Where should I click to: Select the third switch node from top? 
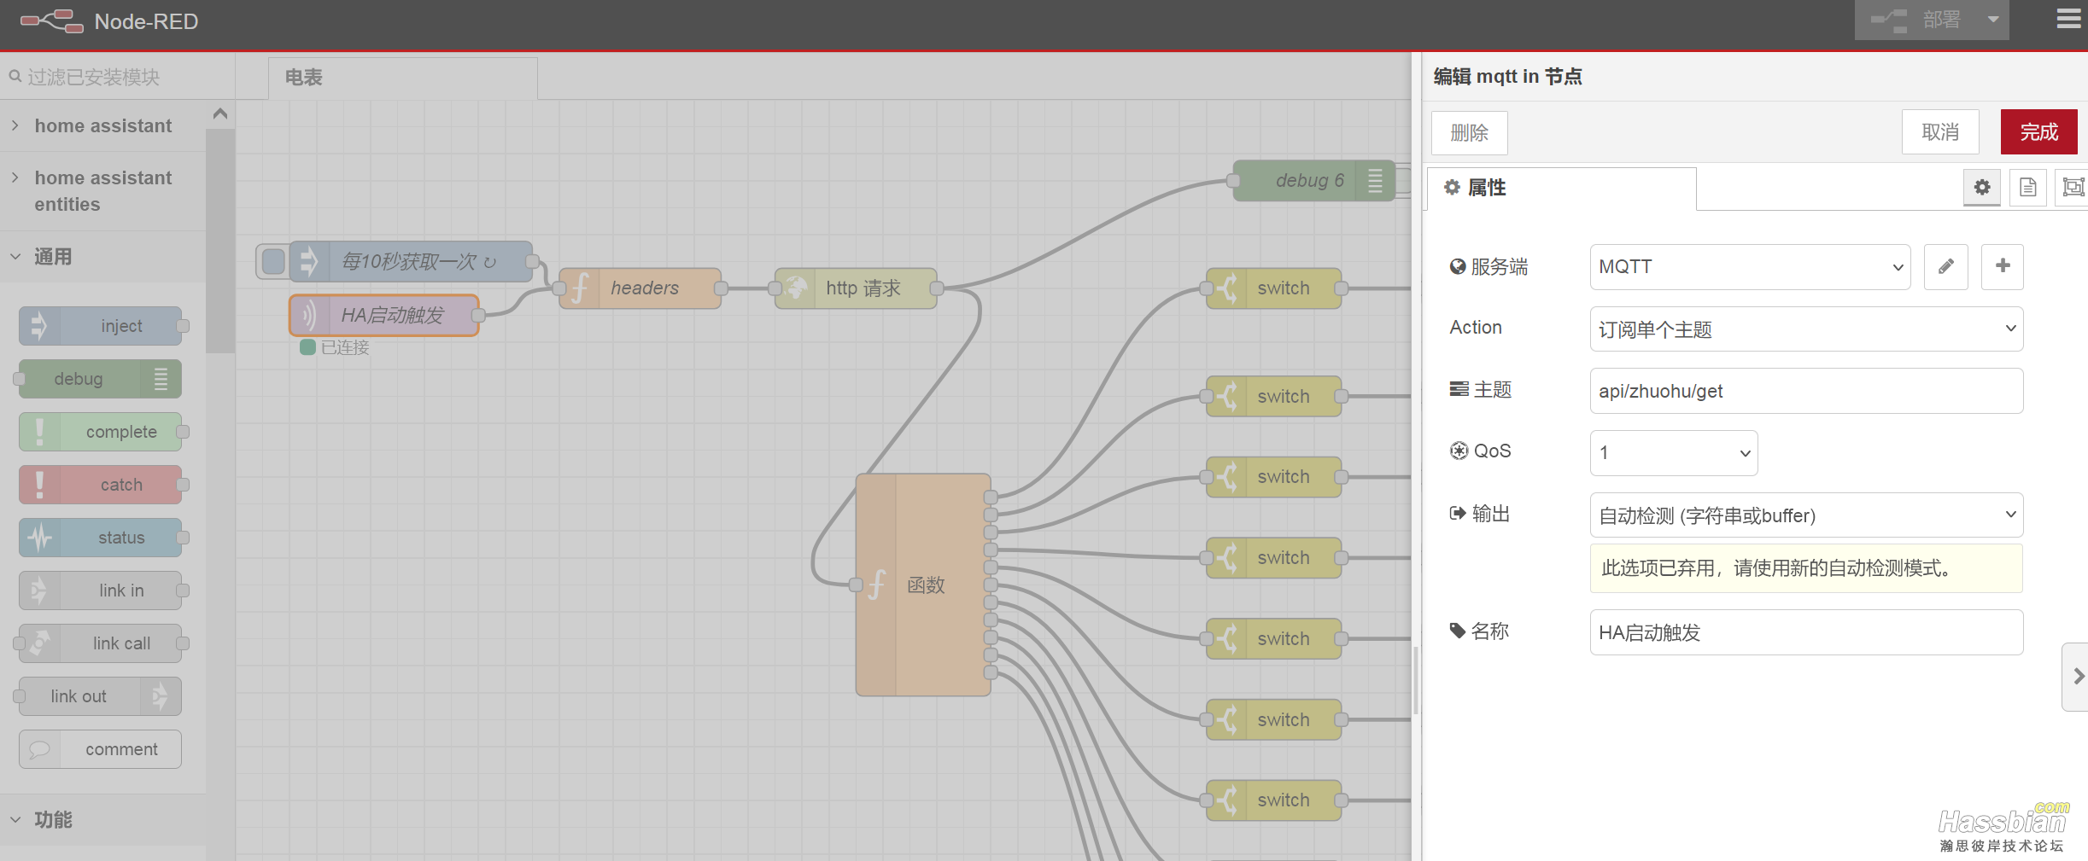coord(1274,477)
